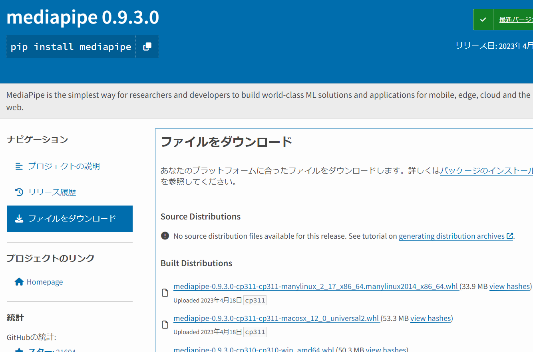Click the リリース日 release date text
The height and width of the screenshot is (352, 533).
pos(494,46)
